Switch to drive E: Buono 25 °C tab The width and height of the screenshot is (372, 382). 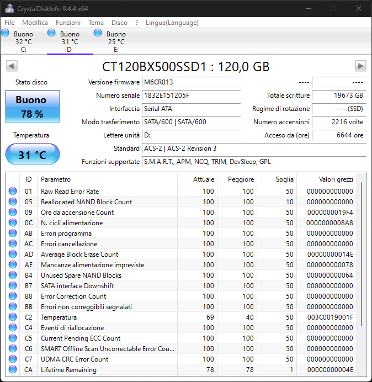pos(116,41)
